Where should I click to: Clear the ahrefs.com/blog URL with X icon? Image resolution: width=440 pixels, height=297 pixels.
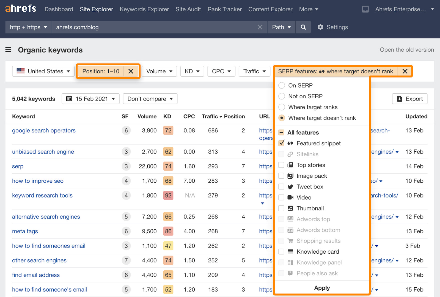pyautogui.click(x=260, y=27)
